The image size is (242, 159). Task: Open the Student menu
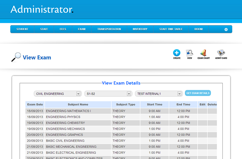[x=22, y=29]
